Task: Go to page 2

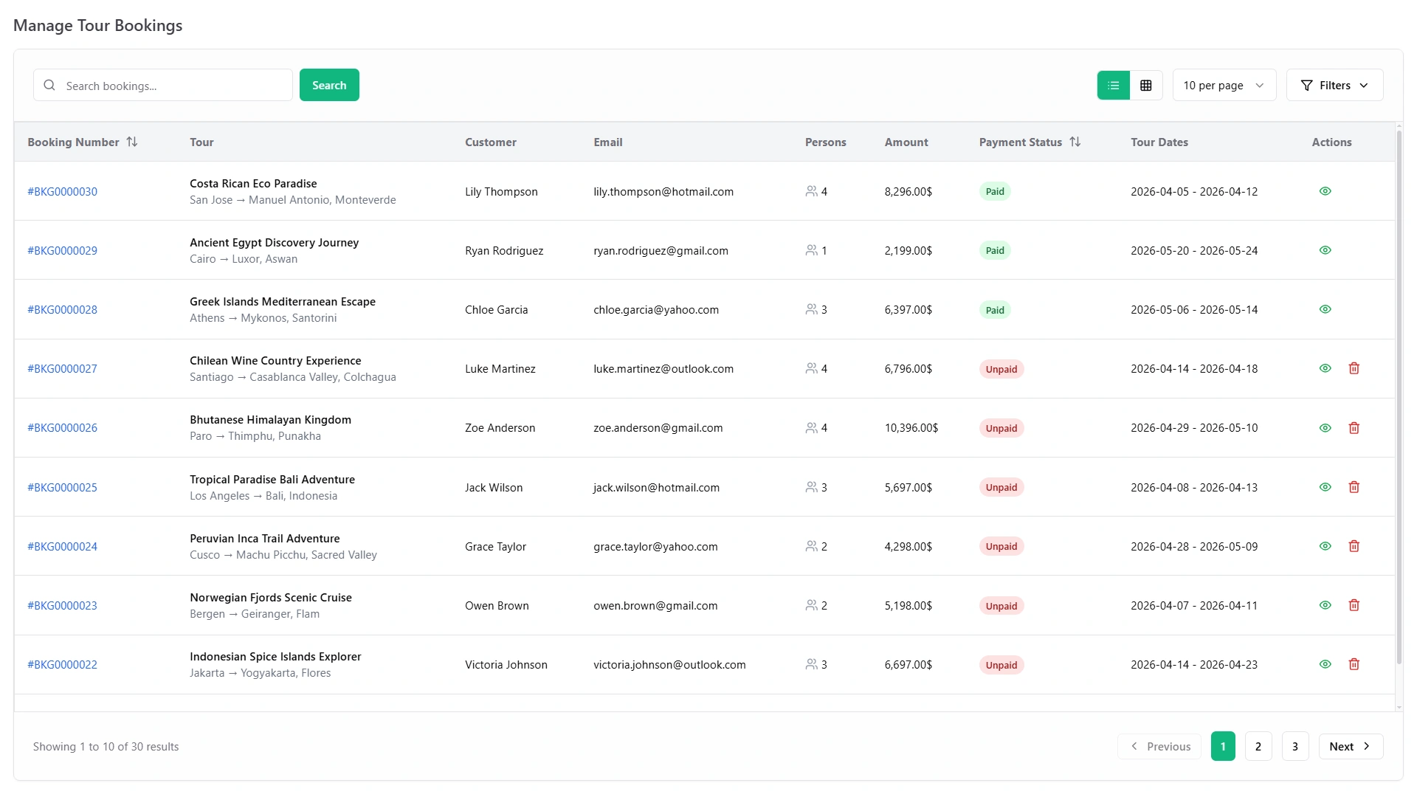Action: (x=1258, y=746)
